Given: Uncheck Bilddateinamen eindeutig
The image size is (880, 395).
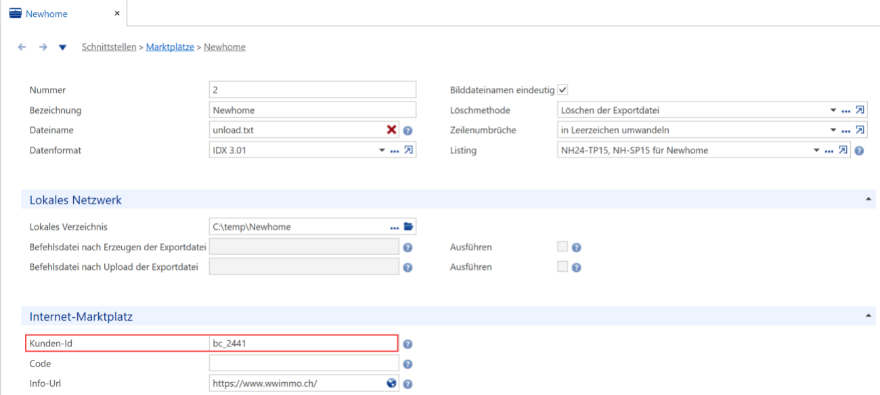Looking at the screenshot, I should [563, 90].
